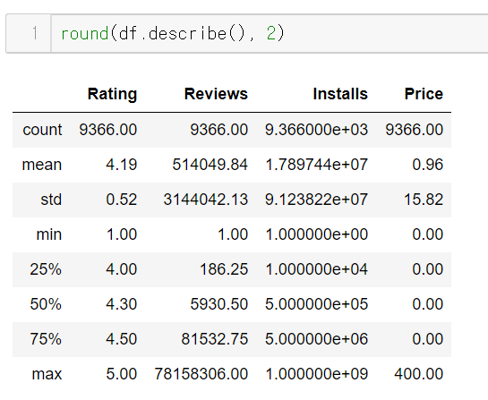
Task: Select the median Reviews value 5930.50
Action: 219,304
